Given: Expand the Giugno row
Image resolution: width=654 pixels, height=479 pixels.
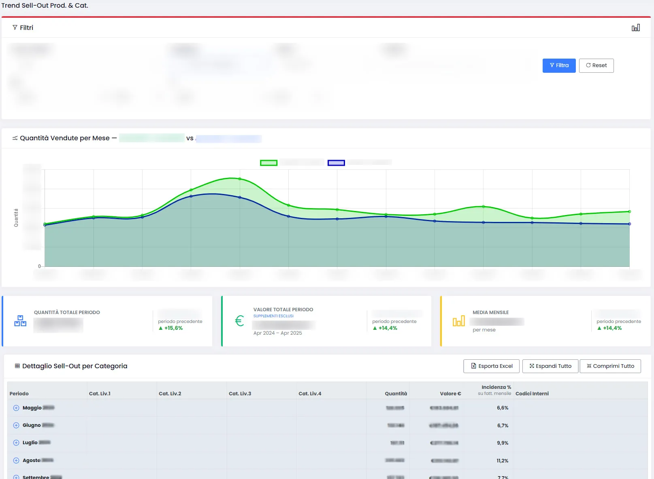Looking at the screenshot, I should coord(16,425).
